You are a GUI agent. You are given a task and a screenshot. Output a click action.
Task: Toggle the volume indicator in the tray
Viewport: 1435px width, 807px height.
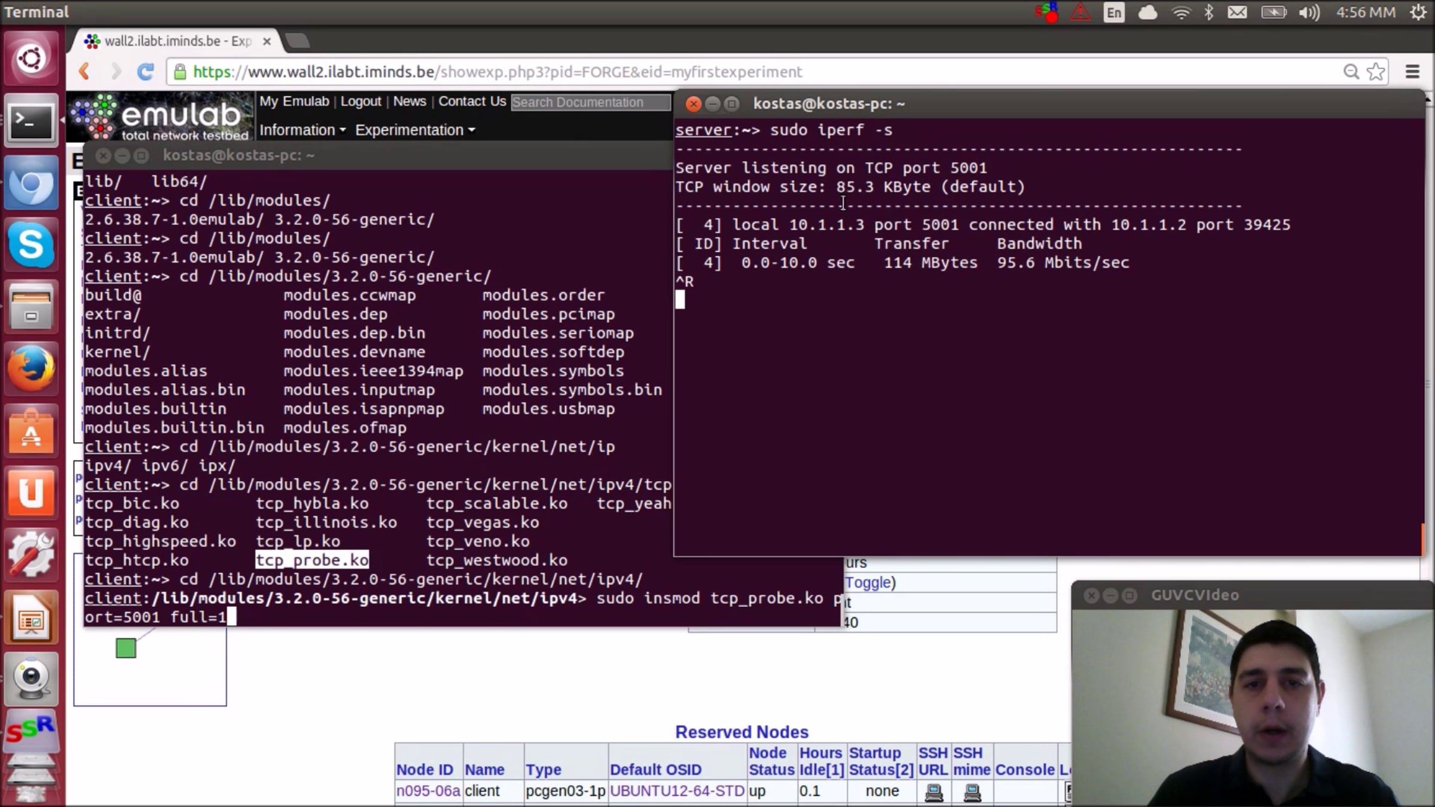[1309, 13]
